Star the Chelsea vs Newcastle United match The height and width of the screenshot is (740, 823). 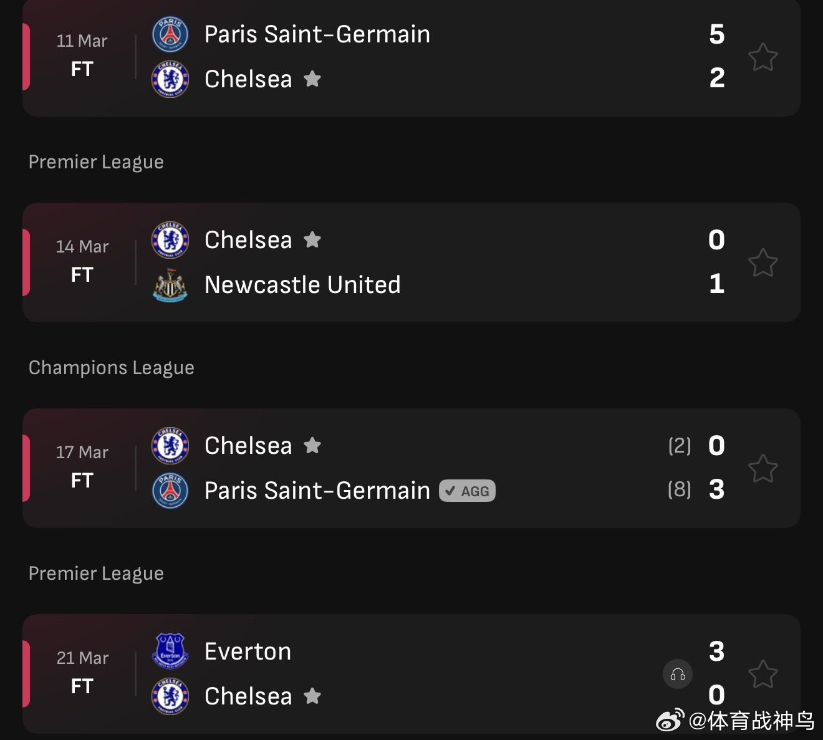pyautogui.click(x=763, y=263)
